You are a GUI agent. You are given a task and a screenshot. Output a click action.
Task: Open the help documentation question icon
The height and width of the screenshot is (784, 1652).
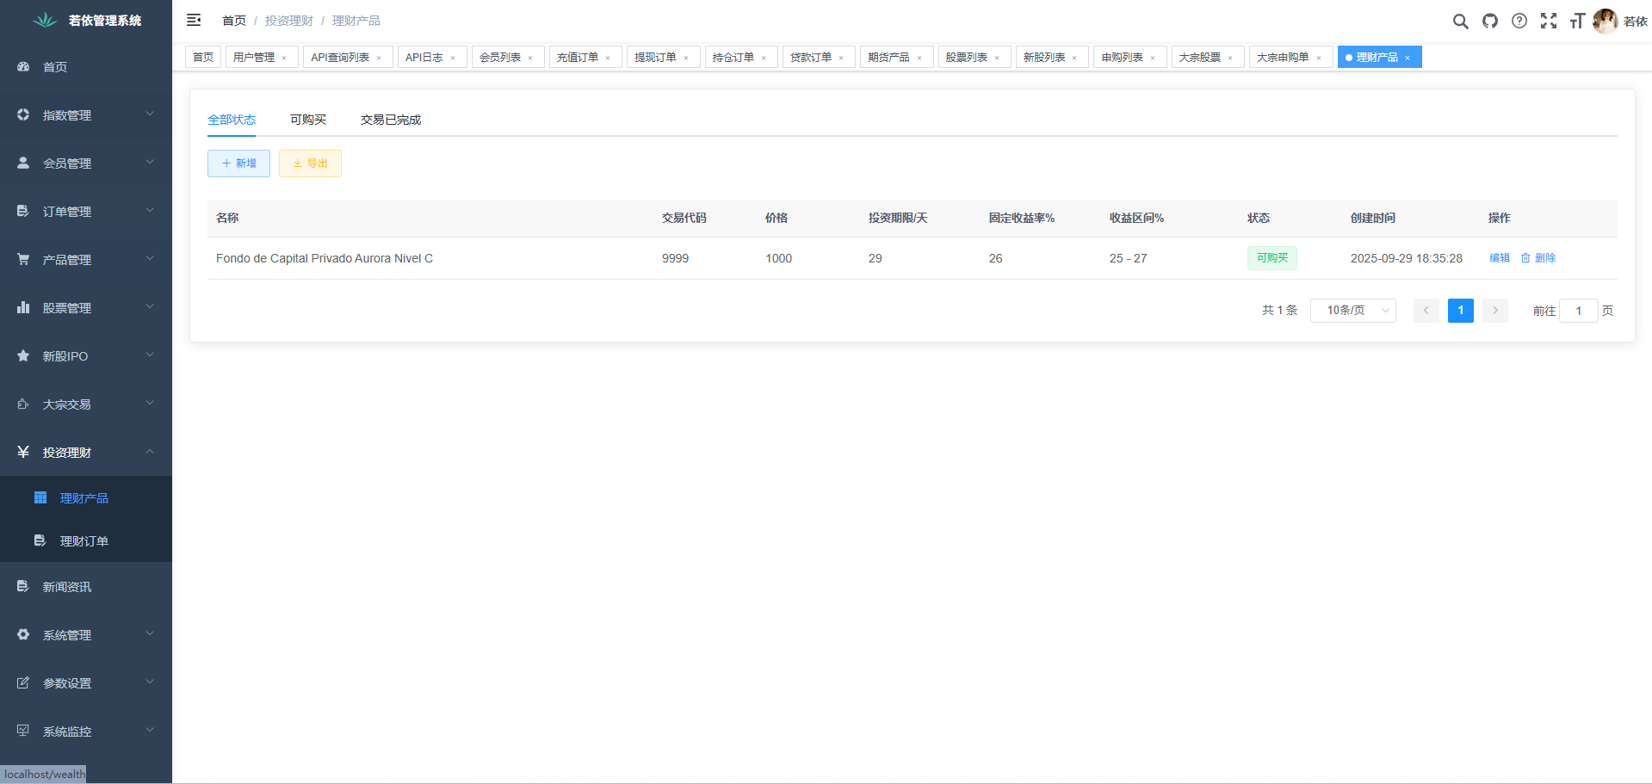coord(1519,22)
